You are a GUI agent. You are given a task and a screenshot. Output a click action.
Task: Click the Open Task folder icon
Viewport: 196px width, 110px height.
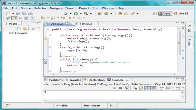click(126, 13)
